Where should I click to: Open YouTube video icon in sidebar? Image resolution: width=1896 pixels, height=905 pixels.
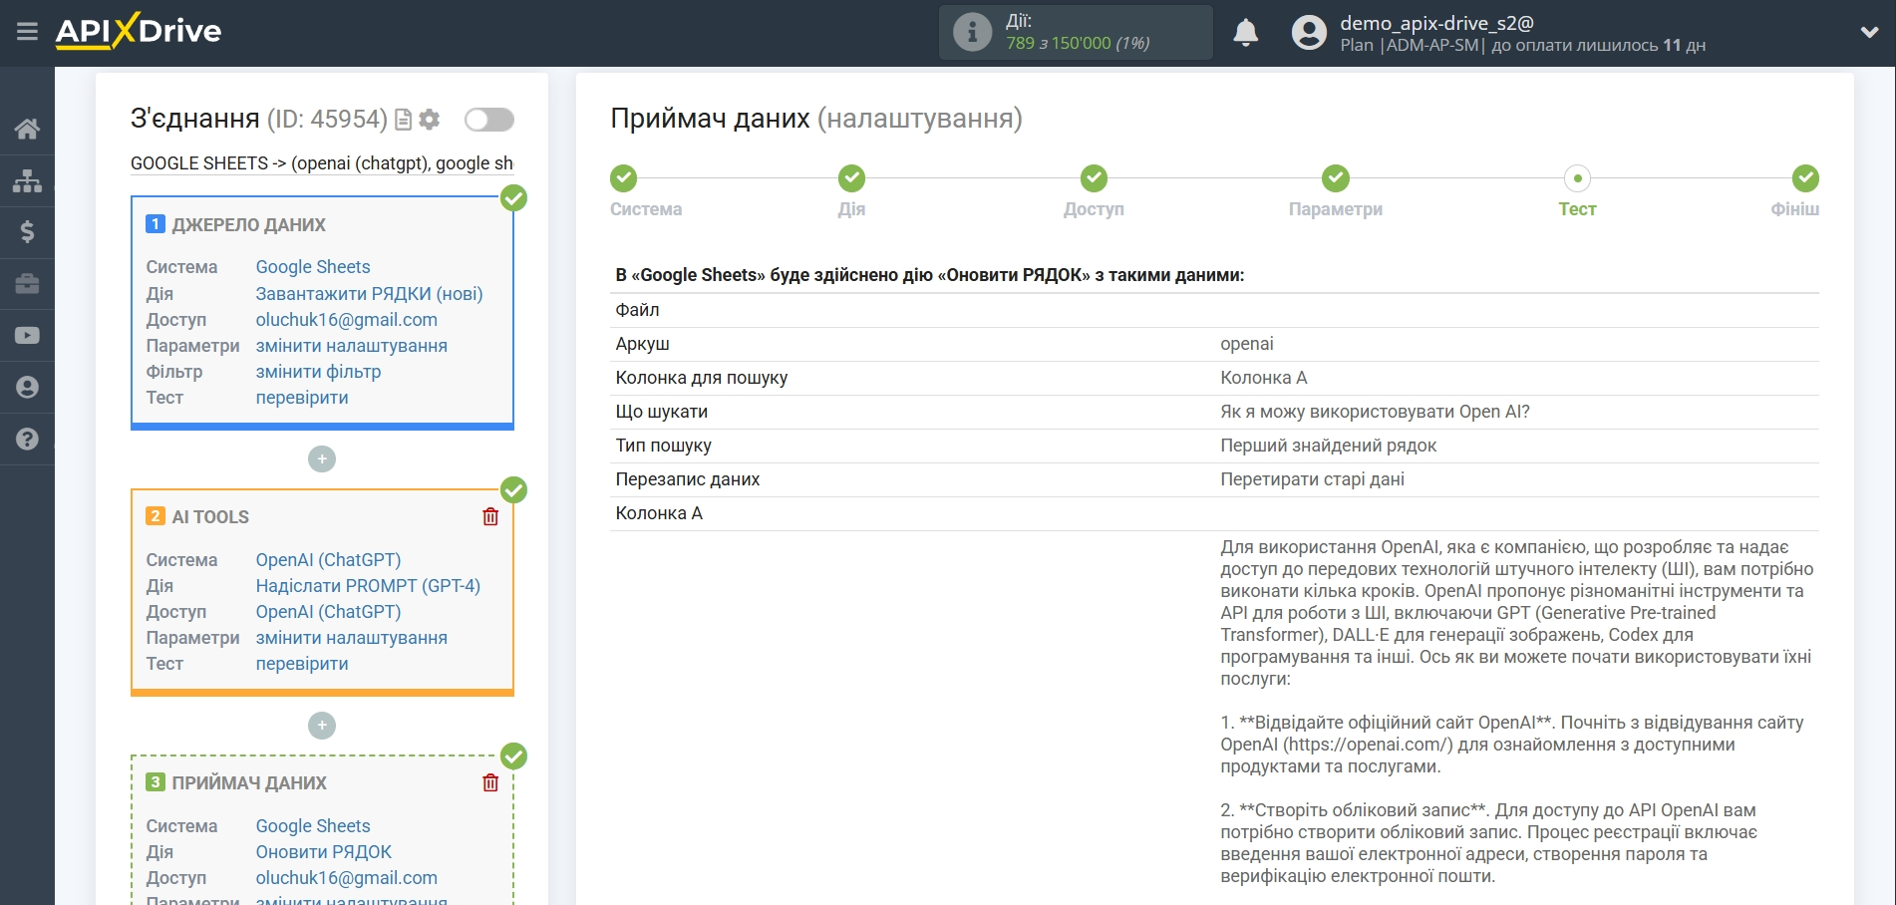pyautogui.click(x=27, y=336)
